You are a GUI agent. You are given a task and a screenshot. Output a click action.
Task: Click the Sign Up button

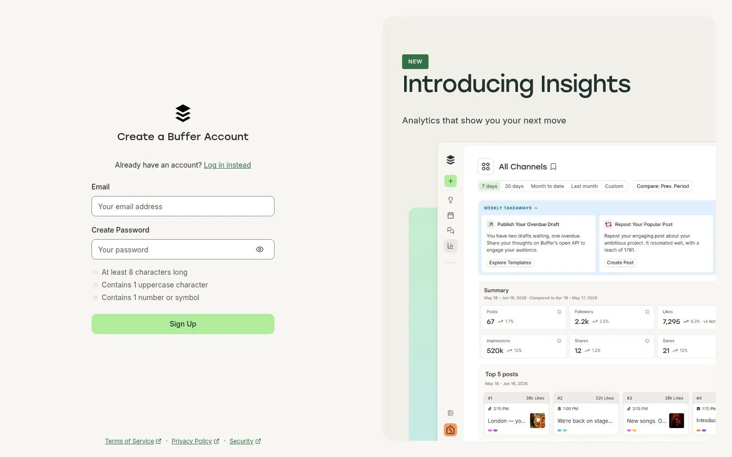[x=183, y=324]
